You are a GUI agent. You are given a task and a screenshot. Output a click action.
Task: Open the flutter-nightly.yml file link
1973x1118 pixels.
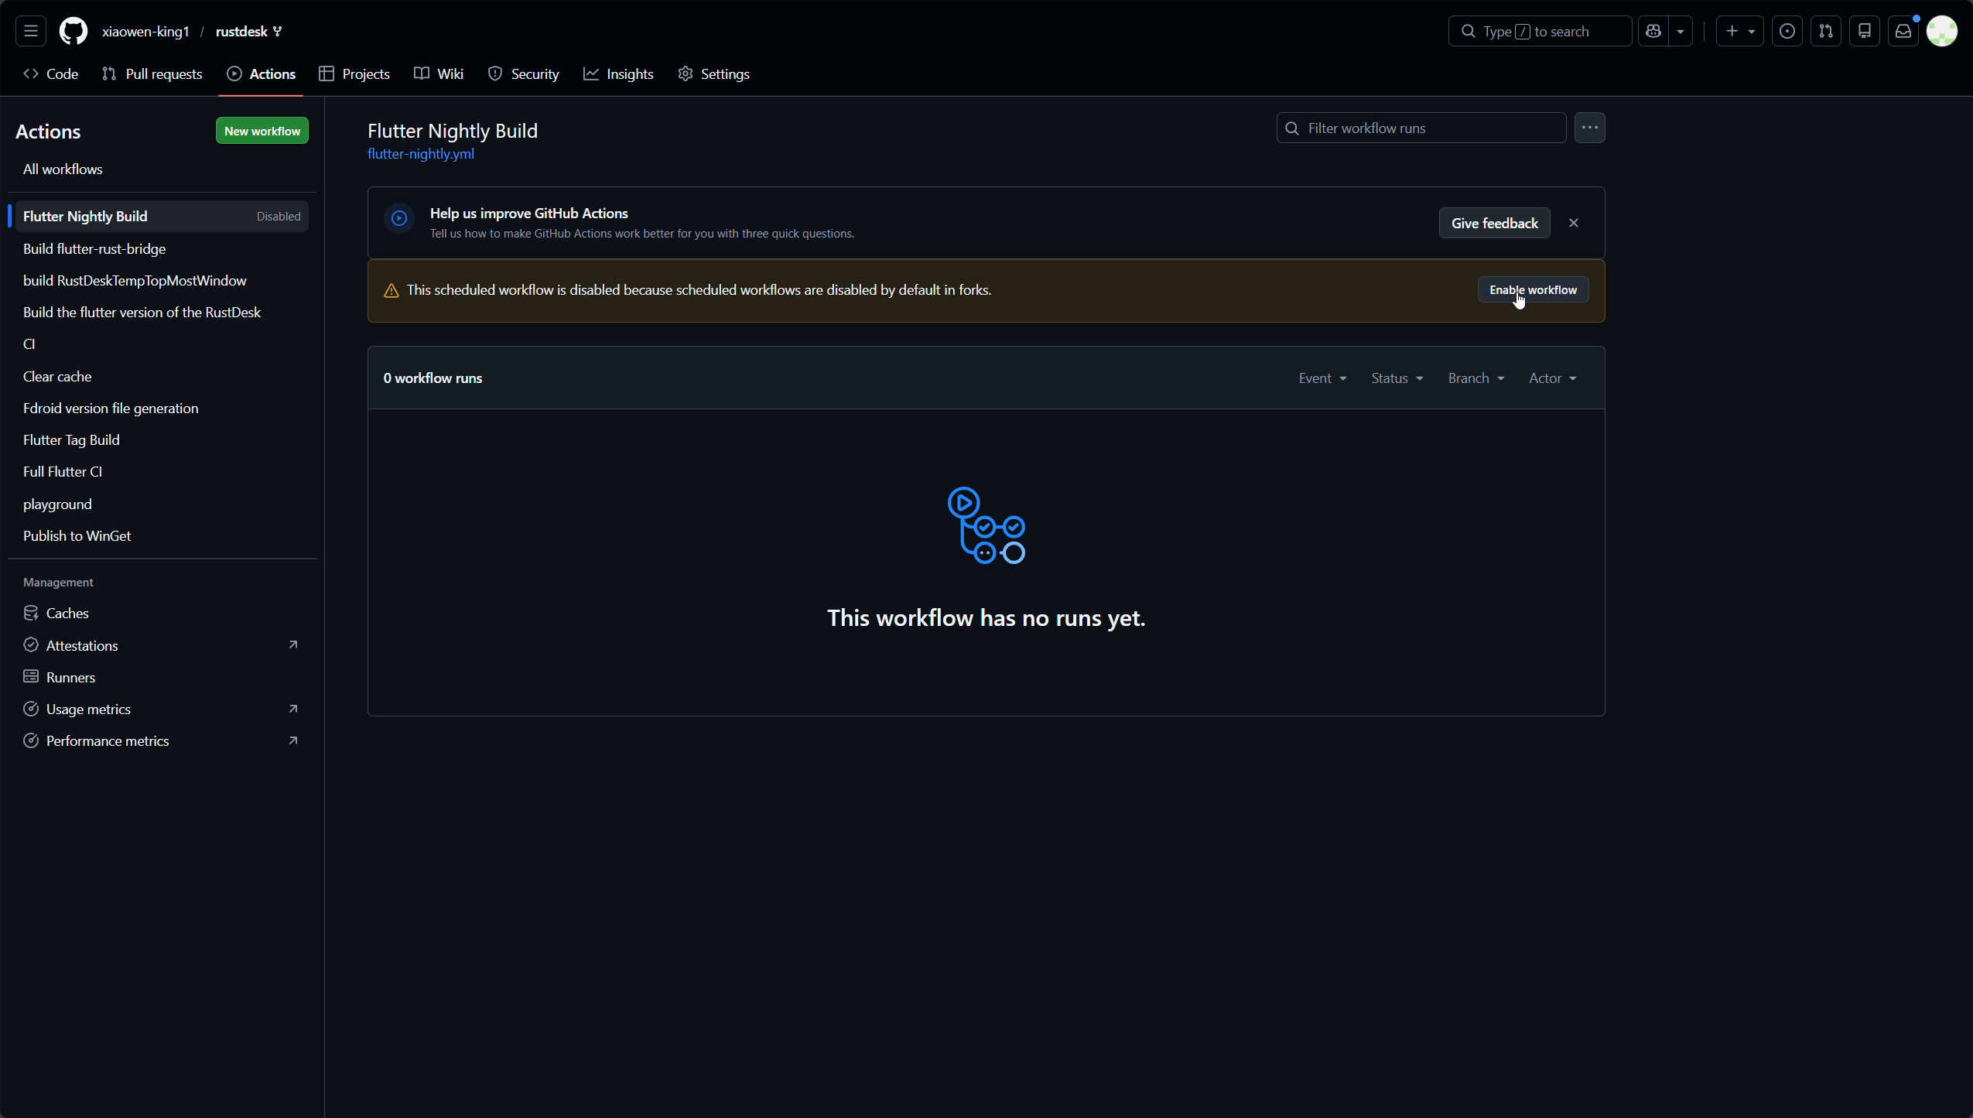(421, 154)
